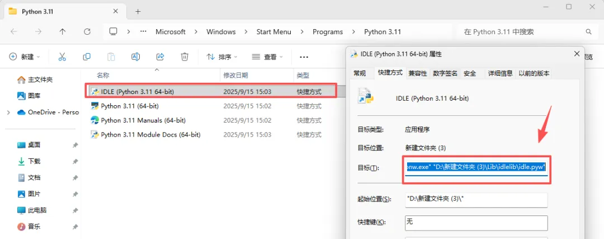Click chevron between Start Menu and Programs

(x=302, y=31)
